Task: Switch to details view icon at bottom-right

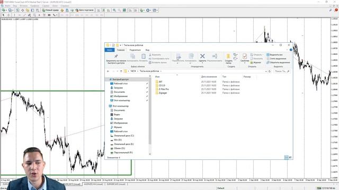Action: click(286, 157)
